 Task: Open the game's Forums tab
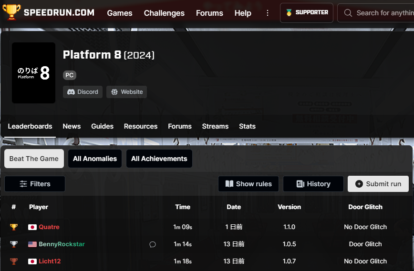coord(179,126)
